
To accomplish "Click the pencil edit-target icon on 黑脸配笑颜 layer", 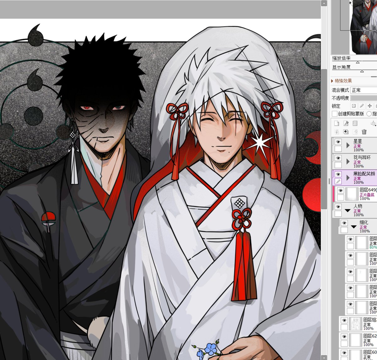I will pyautogui.click(x=338, y=181).
